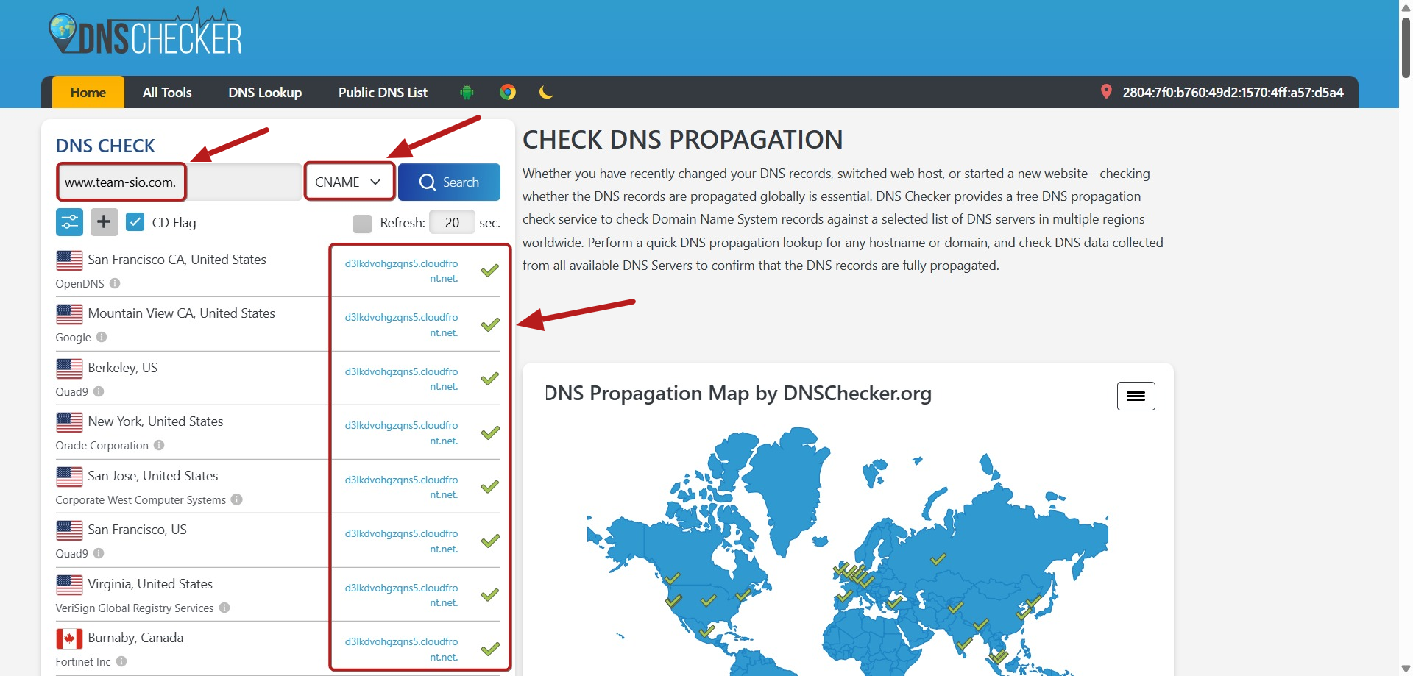Click the US flag for Mountain View
Image resolution: width=1413 pixels, height=676 pixels.
(69, 314)
